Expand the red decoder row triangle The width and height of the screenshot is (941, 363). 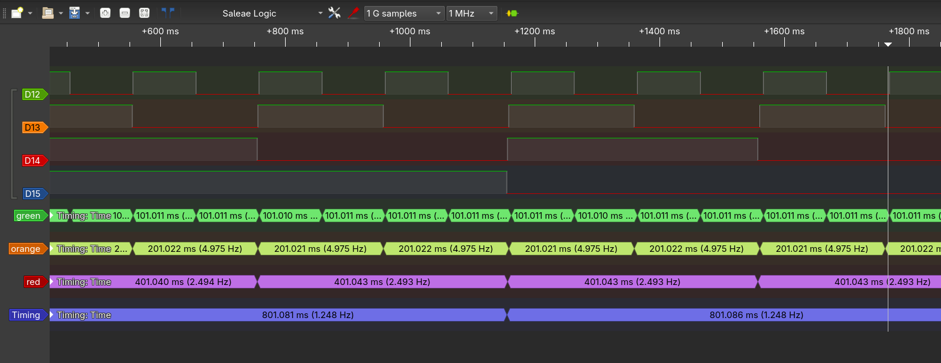(x=52, y=282)
